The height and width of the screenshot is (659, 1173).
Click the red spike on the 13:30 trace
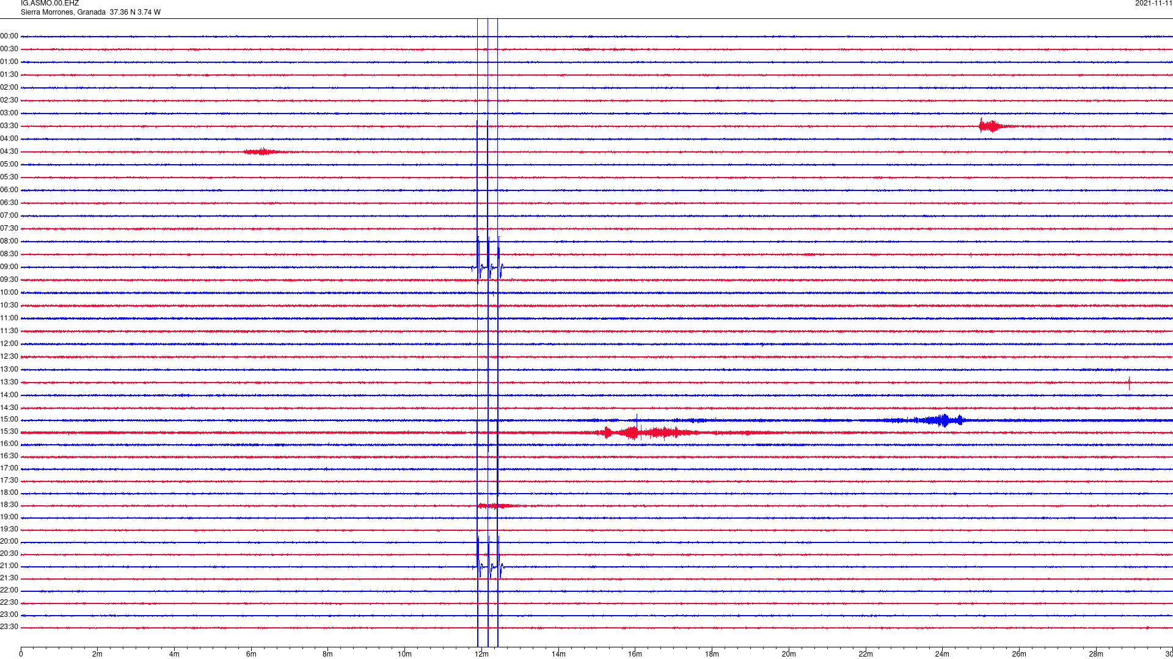[x=1129, y=383]
